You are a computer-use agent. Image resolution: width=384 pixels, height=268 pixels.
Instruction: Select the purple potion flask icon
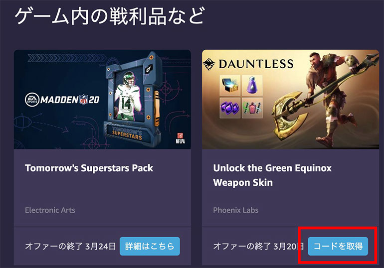(252, 85)
